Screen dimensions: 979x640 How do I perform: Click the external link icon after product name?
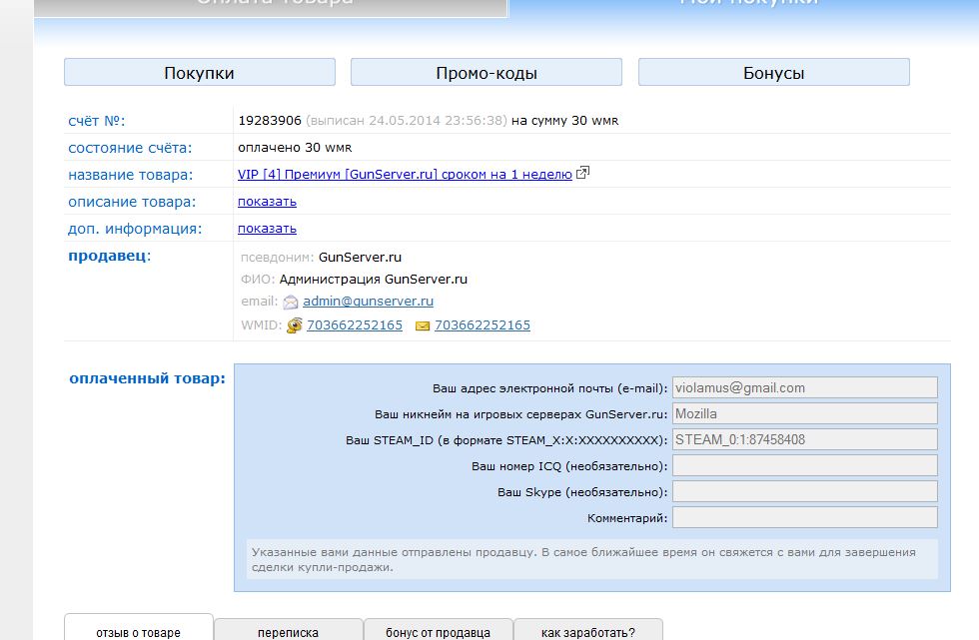coord(583,174)
